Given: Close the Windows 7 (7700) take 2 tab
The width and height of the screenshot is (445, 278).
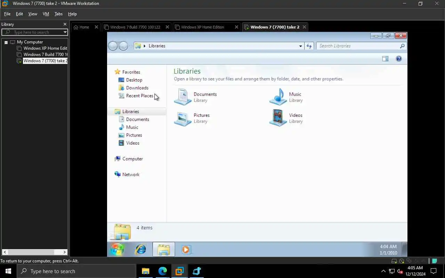Looking at the screenshot, I should 305,27.
